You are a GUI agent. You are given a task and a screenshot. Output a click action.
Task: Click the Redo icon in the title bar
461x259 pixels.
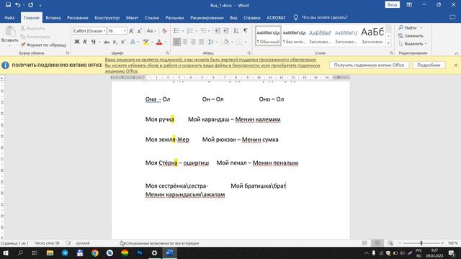tap(30, 5)
